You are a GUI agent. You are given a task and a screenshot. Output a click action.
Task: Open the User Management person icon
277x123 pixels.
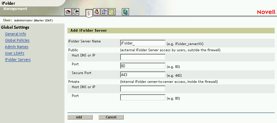(x=97, y=12)
